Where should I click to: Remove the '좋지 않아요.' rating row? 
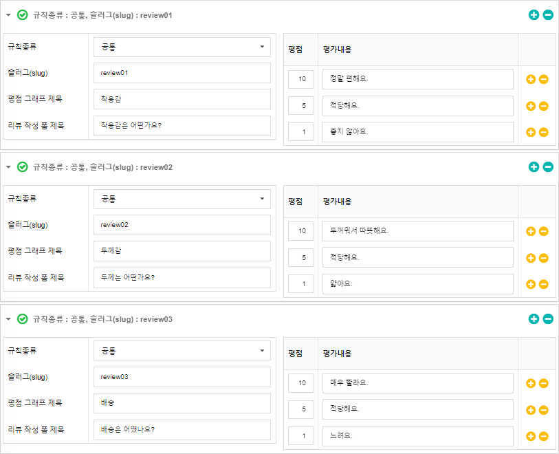pos(543,132)
